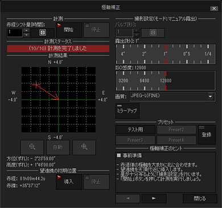The width and height of the screenshot is (222, 208).
Task: Click the 閉じる close button
Action: pos(200,199)
